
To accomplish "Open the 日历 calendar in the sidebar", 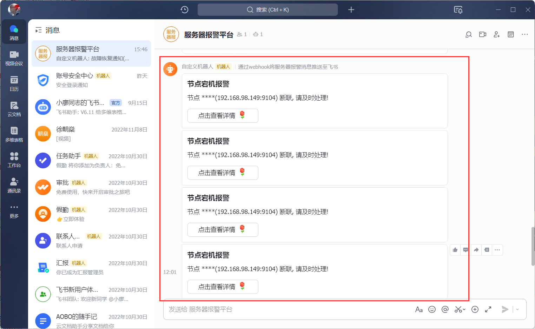I will click(14, 83).
